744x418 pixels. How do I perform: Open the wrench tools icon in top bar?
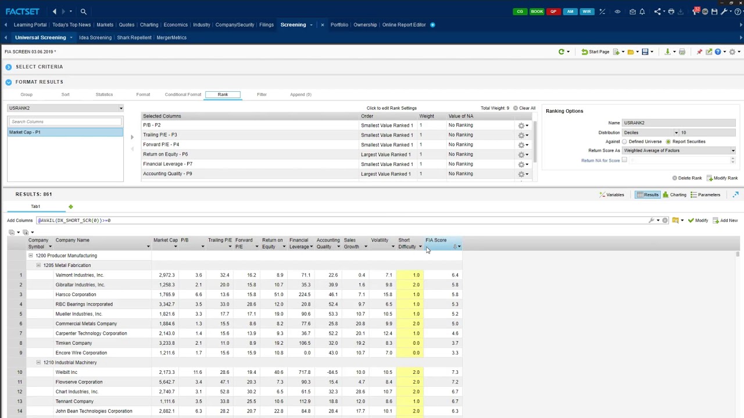point(724,12)
